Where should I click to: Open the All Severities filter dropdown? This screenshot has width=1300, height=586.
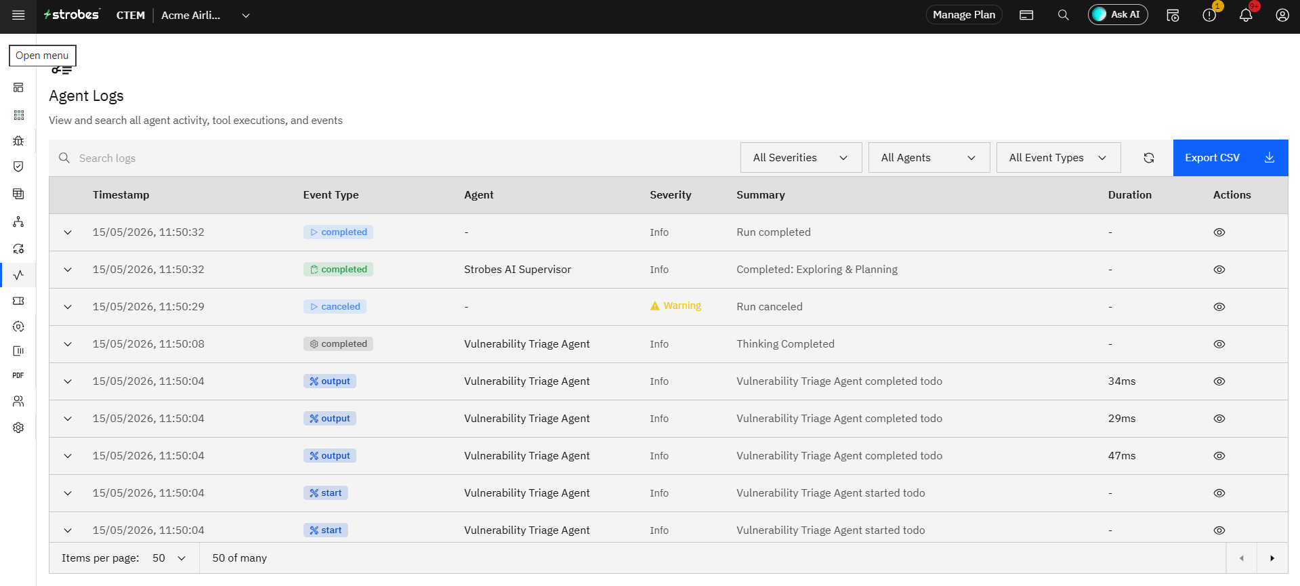(801, 158)
